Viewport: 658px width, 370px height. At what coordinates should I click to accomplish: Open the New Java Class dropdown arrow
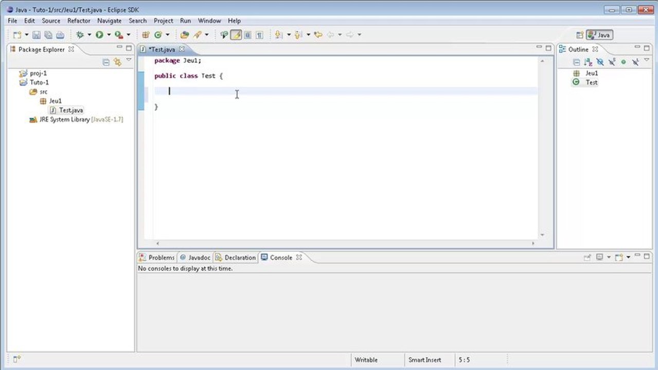coord(167,35)
